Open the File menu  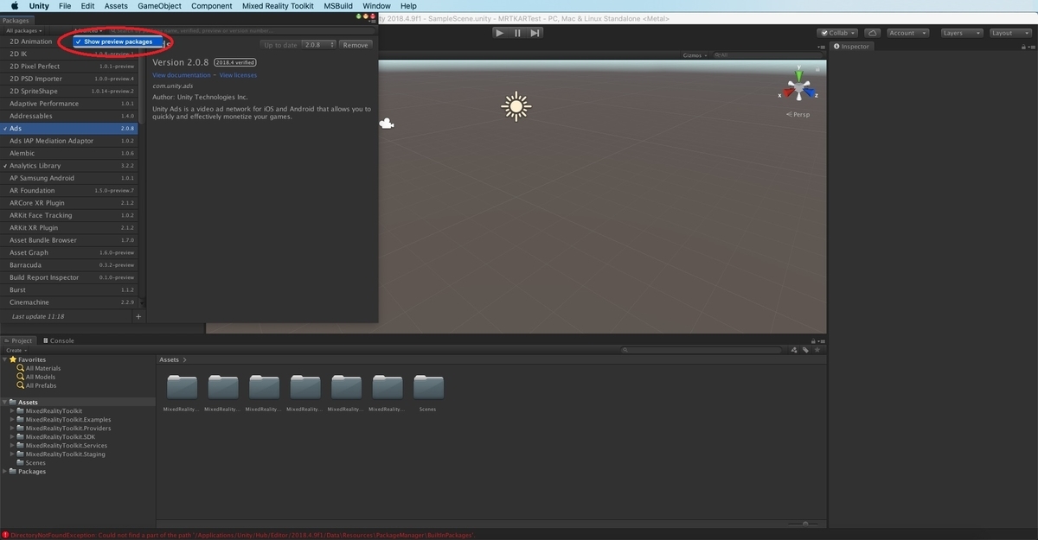point(65,6)
